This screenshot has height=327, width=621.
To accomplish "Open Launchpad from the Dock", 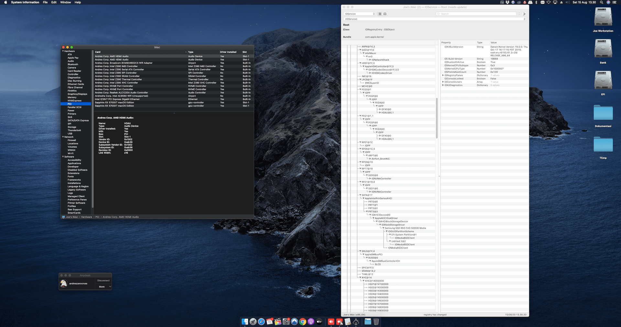I will pyautogui.click(x=253, y=322).
